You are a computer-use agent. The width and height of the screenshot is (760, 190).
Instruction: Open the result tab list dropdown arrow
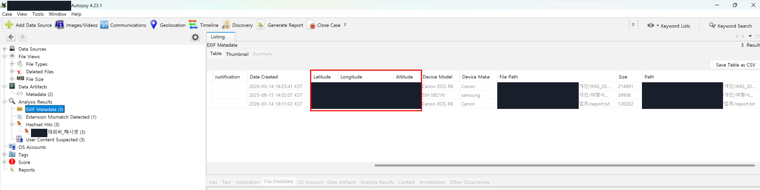750,36
